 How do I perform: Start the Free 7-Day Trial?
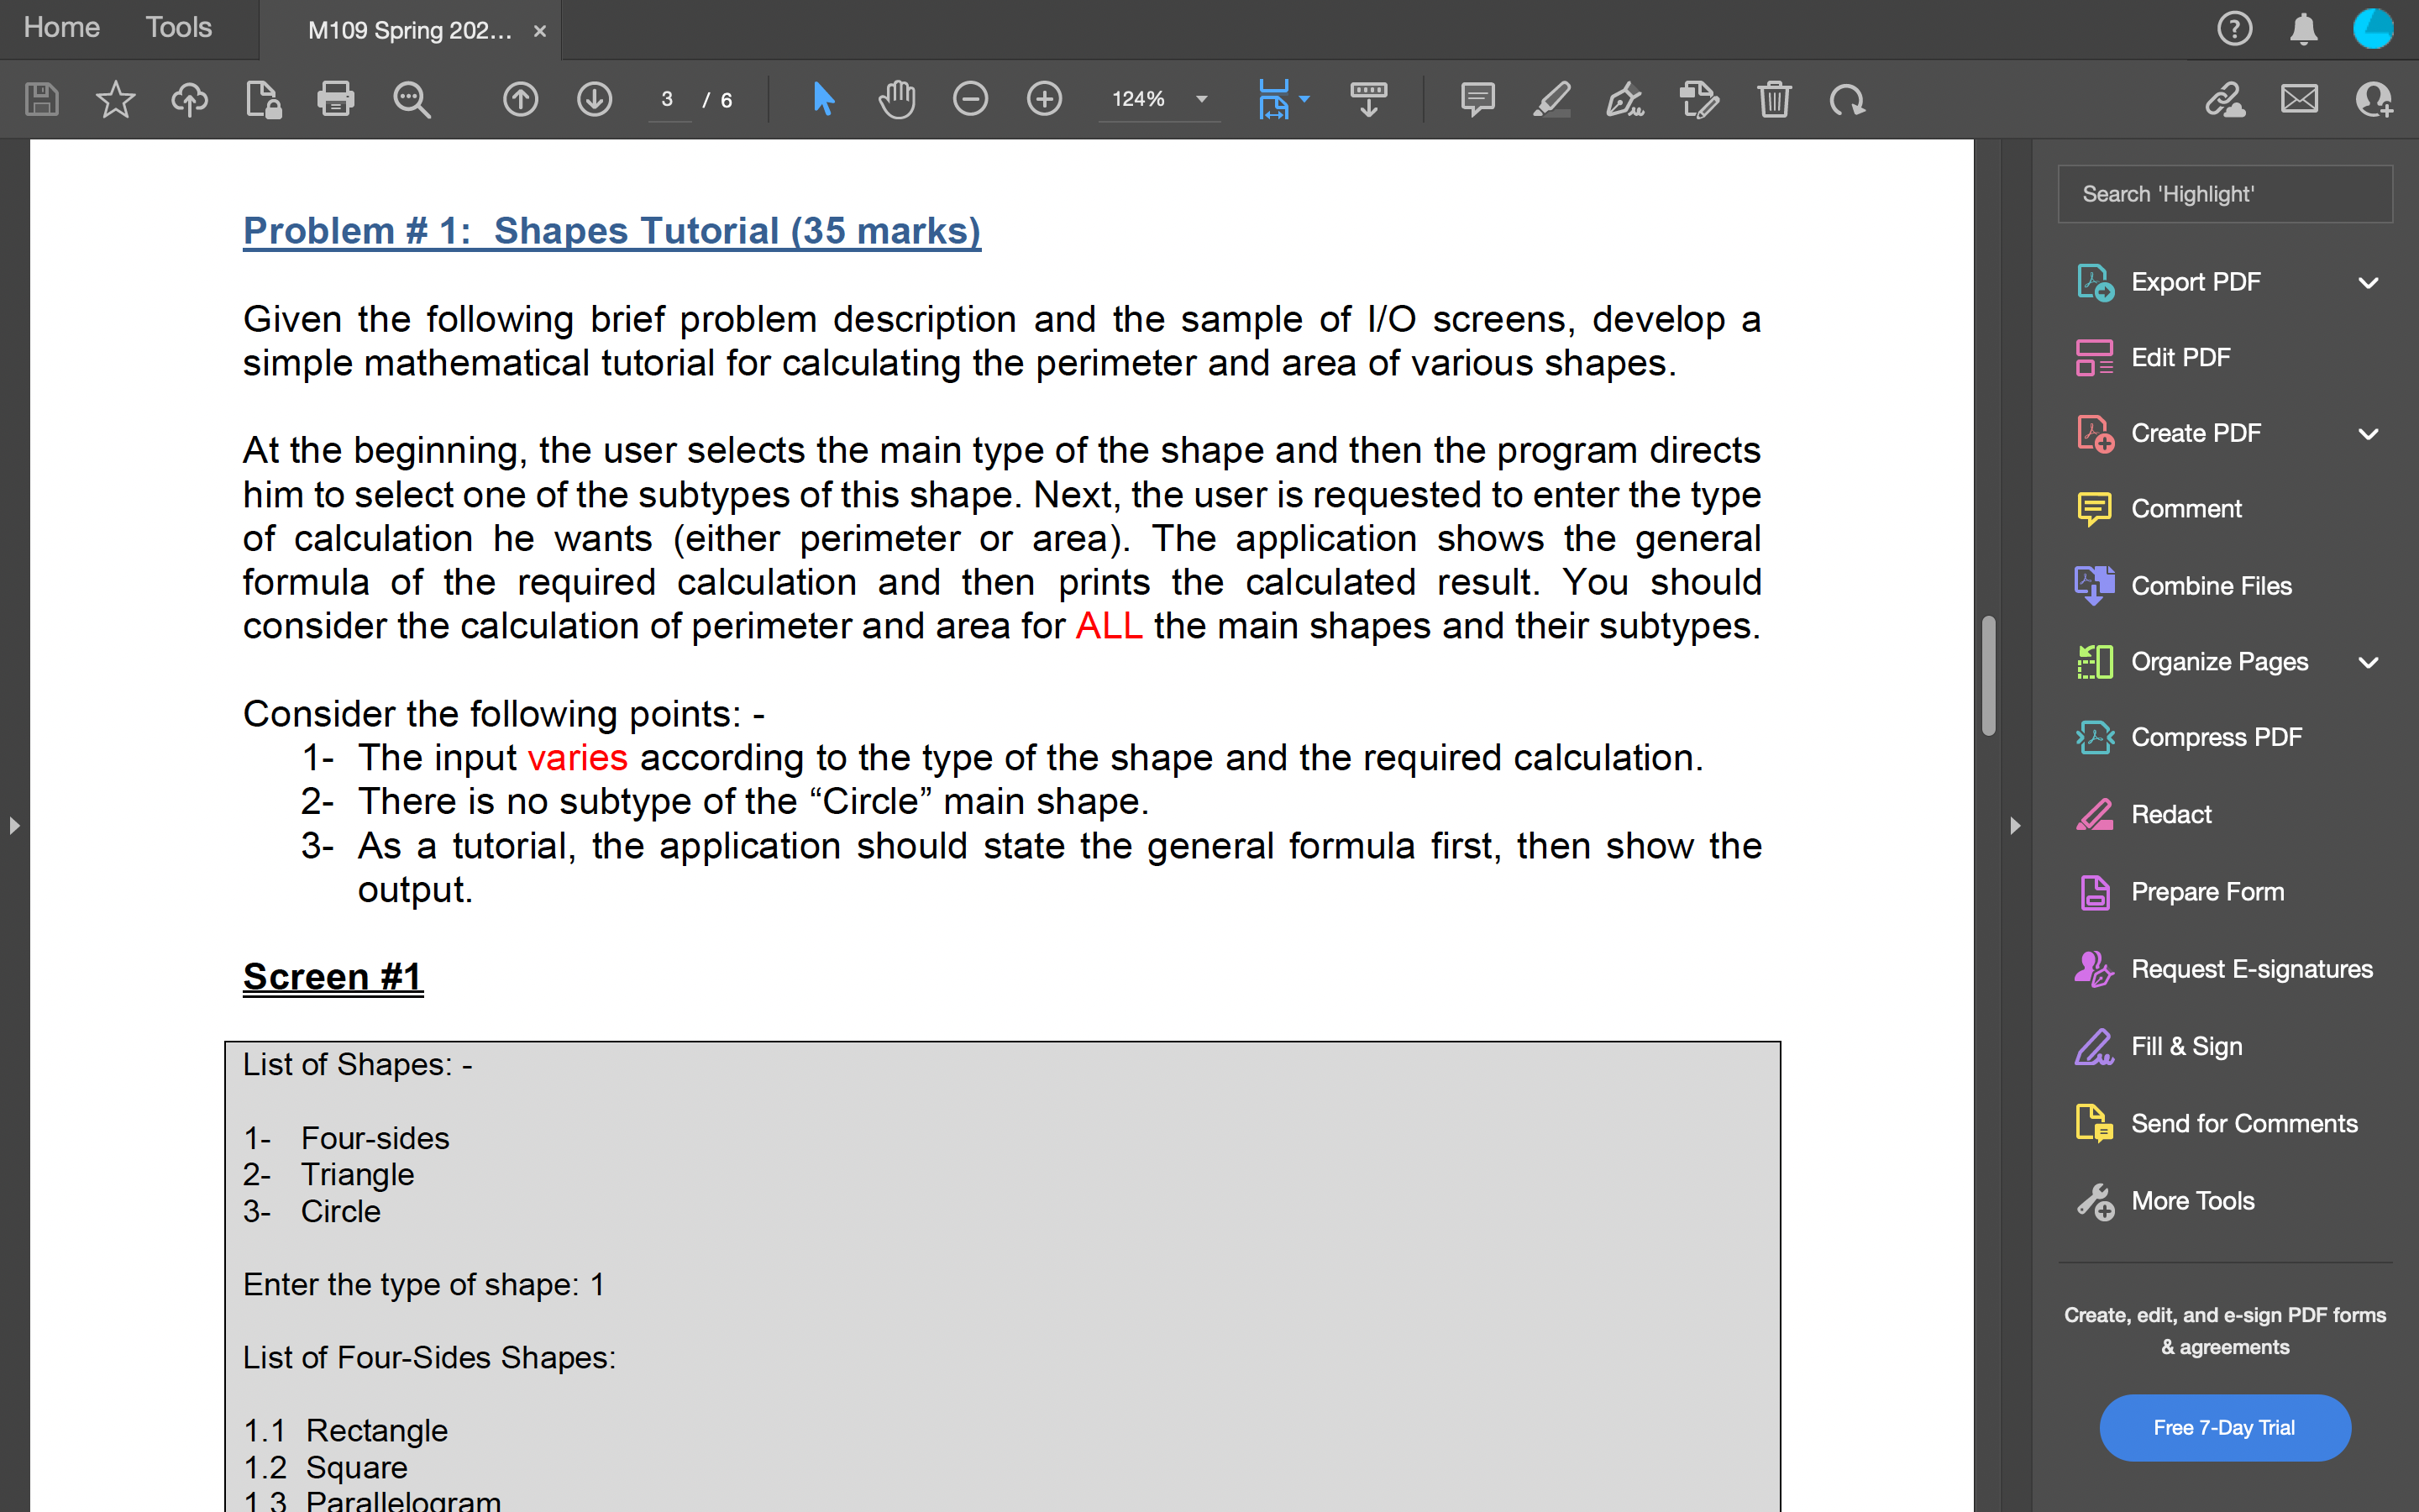coord(2225,1427)
